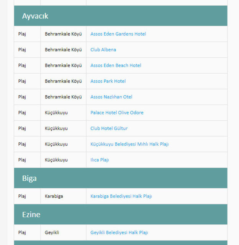Select the Plaj cell in Geyikli row

(22, 232)
